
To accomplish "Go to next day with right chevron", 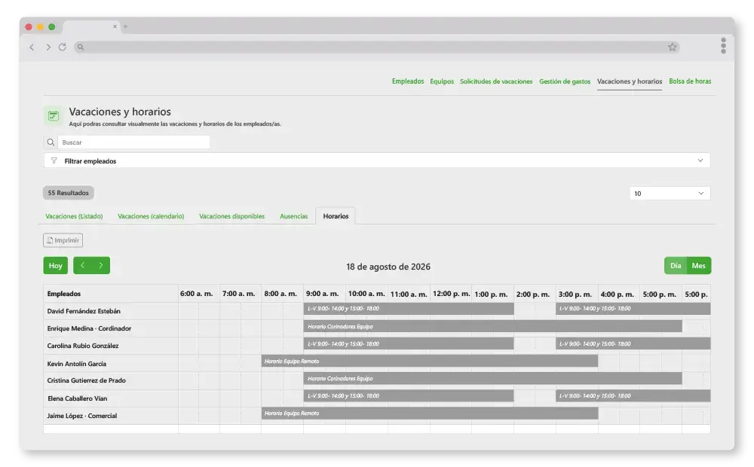I will 101,265.
